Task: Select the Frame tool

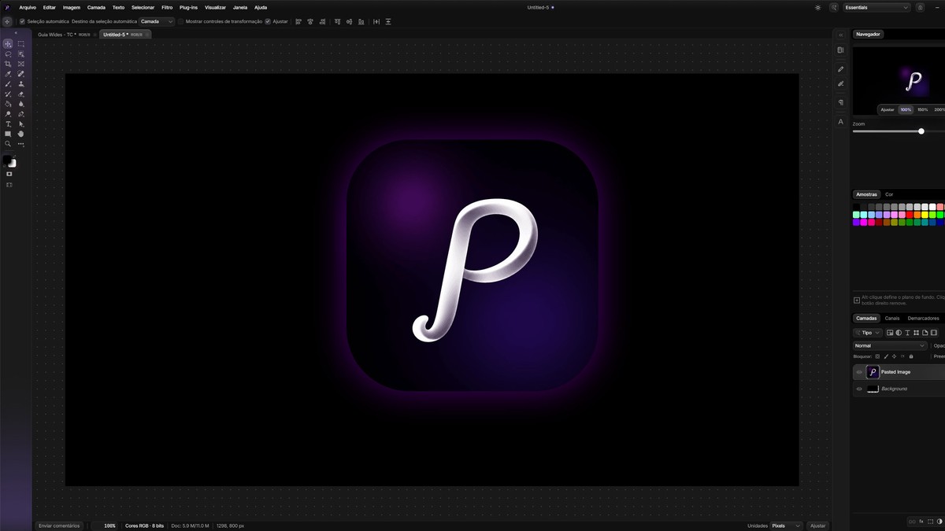Action: 21,64
